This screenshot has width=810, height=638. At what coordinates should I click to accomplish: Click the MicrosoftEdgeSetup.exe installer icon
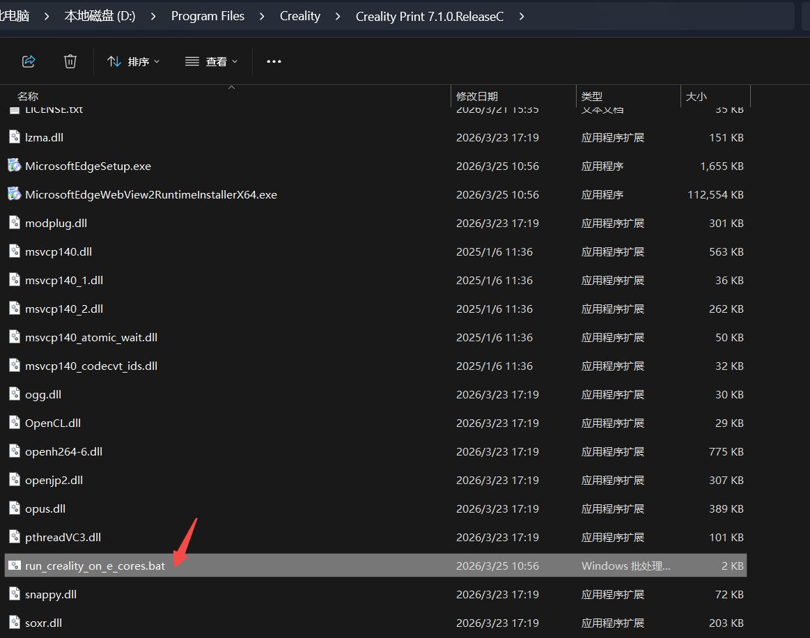[x=15, y=165]
